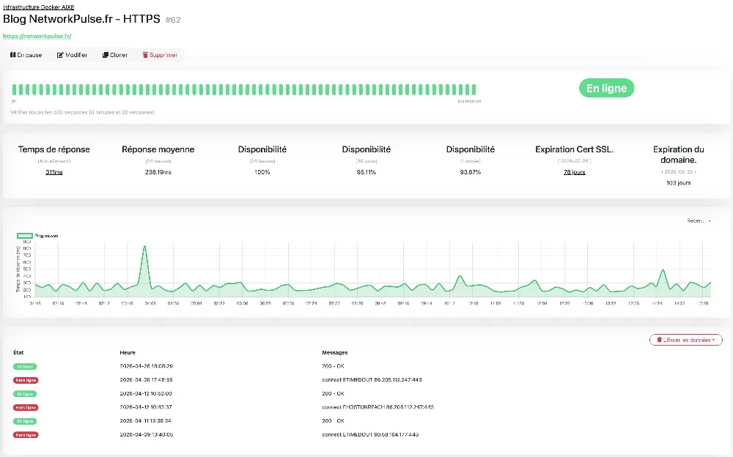This screenshot has width=733, height=457.
Task: Open the https://networkpulse.fr/ link
Action: click(x=37, y=36)
